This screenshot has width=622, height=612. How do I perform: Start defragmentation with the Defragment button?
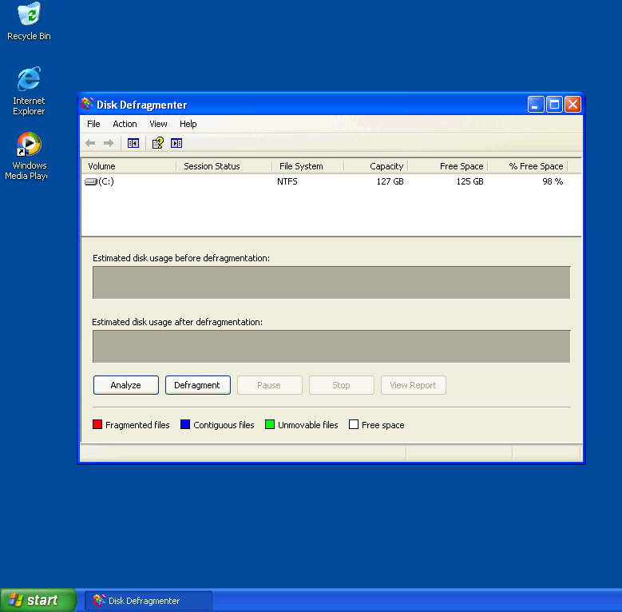[197, 385]
